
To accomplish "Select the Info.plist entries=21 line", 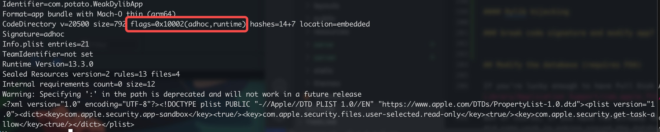I will (46, 44).
